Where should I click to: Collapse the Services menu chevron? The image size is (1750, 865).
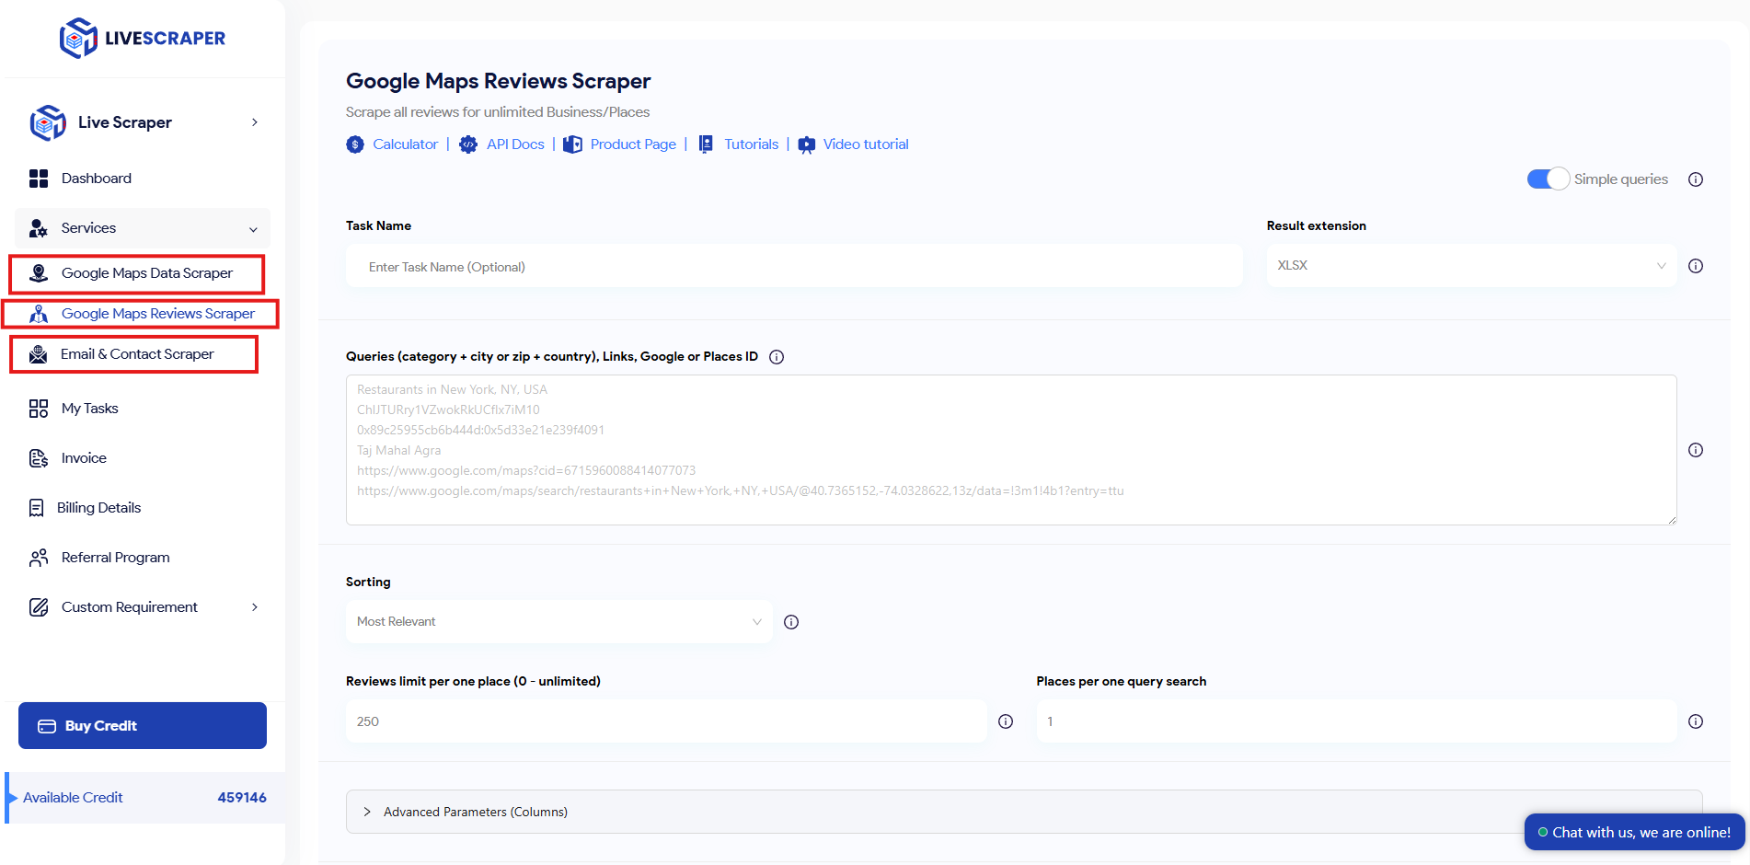click(x=253, y=229)
